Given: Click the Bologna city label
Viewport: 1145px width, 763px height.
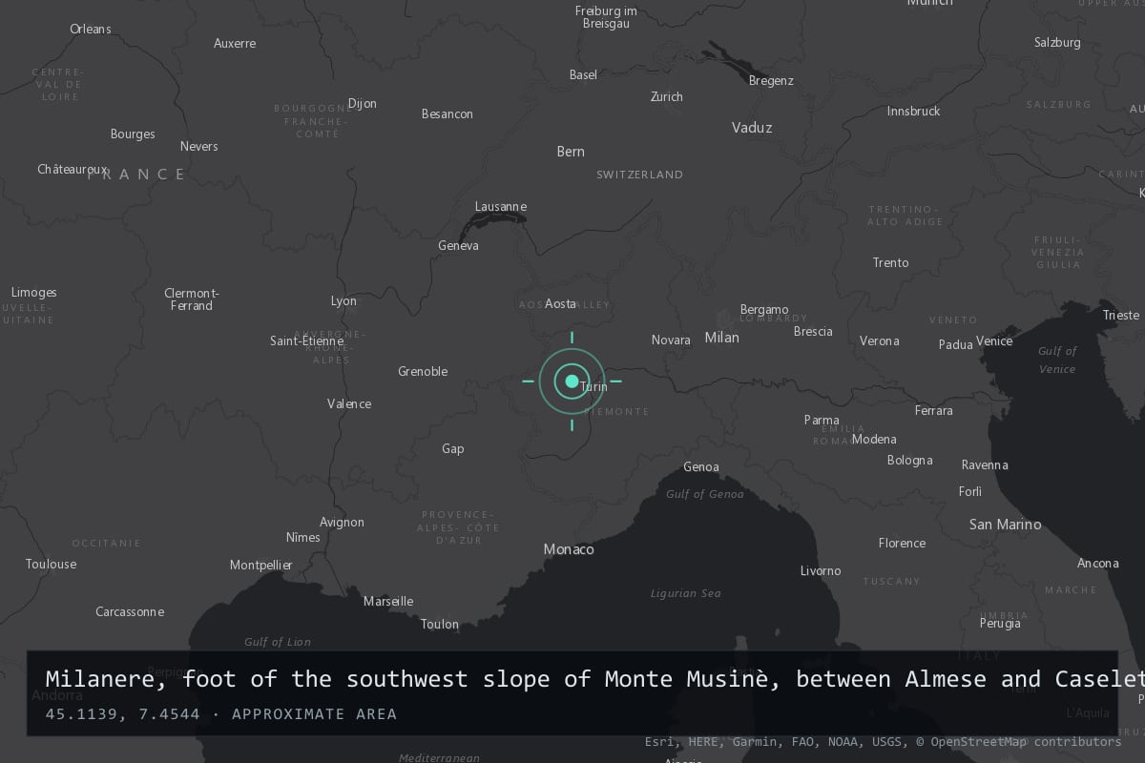Looking at the screenshot, I should pos(909,461).
